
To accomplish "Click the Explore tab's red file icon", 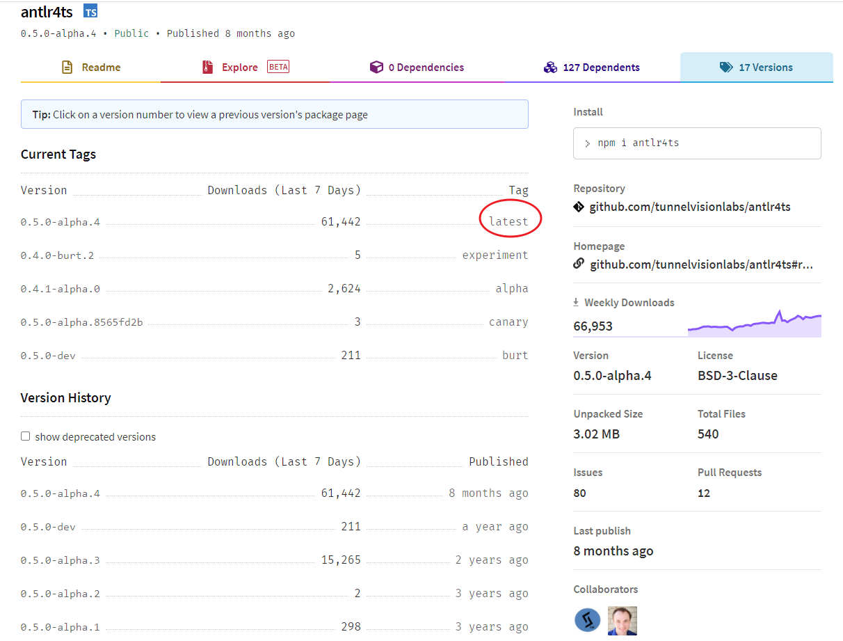I will coord(207,68).
